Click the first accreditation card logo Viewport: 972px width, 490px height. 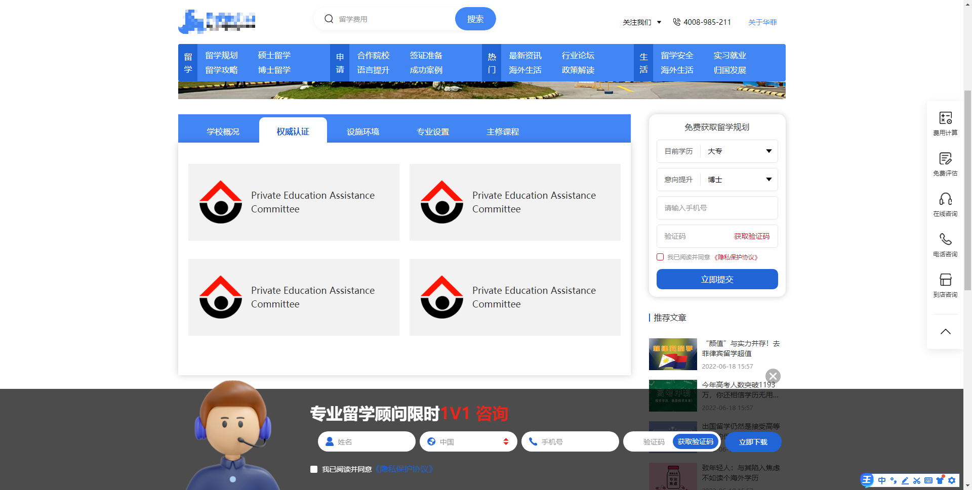coord(221,202)
